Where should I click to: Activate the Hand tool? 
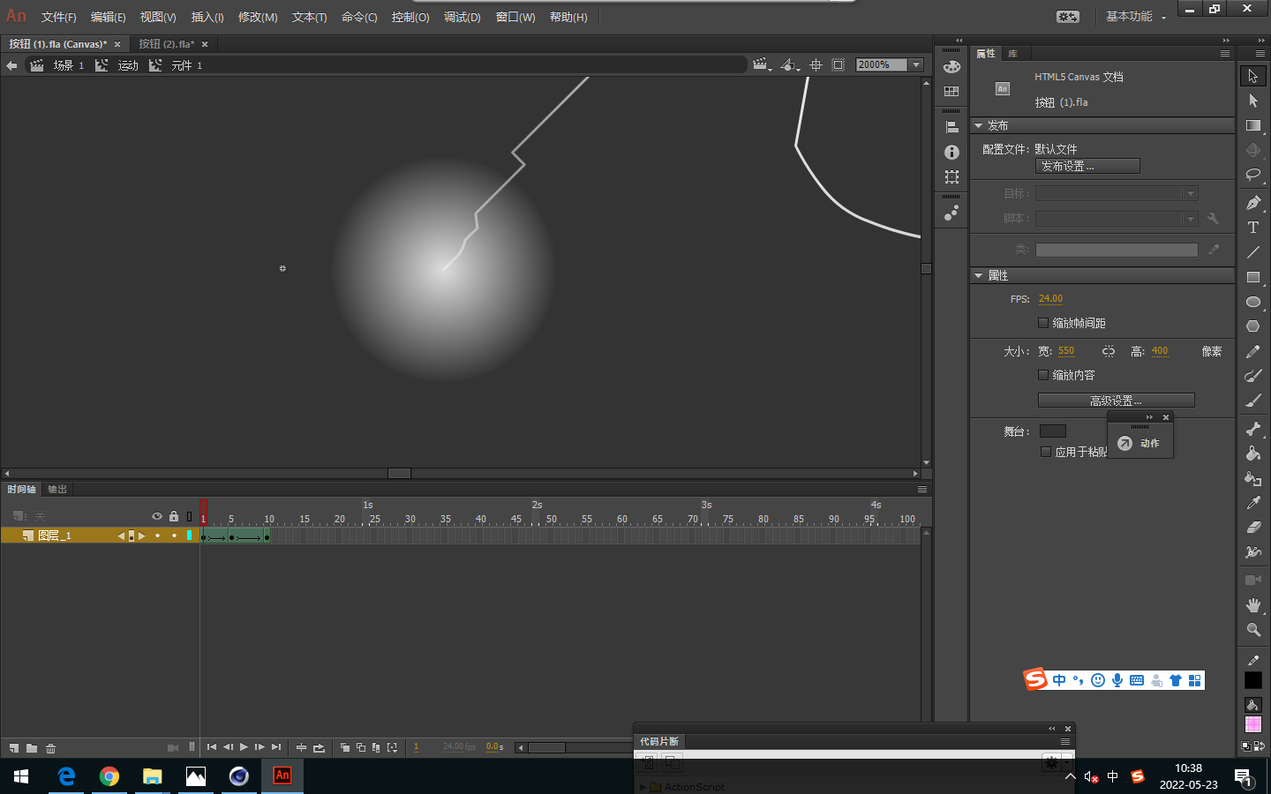(x=1252, y=605)
